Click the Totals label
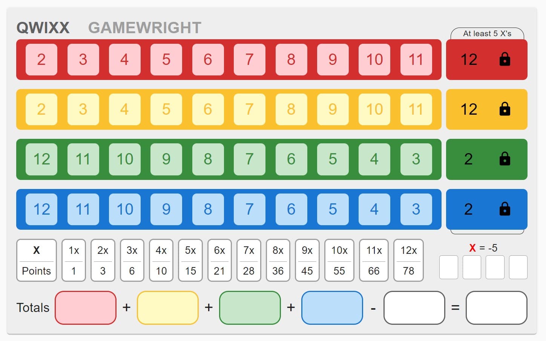 [x=33, y=307]
